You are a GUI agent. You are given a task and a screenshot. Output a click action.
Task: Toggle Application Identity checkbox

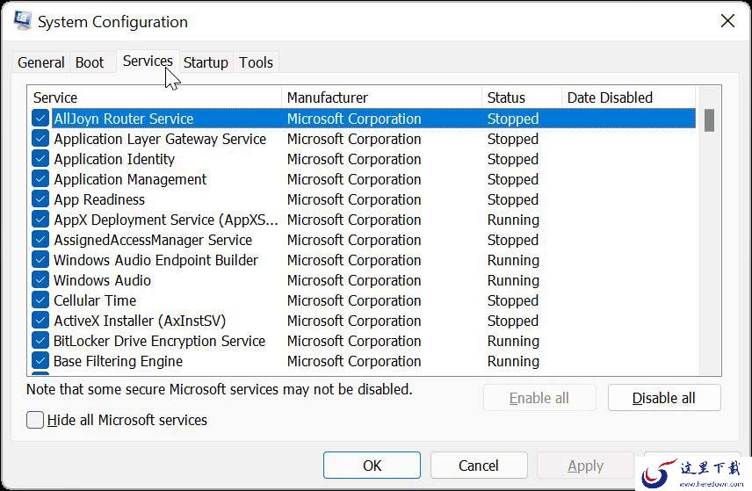pyautogui.click(x=40, y=159)
